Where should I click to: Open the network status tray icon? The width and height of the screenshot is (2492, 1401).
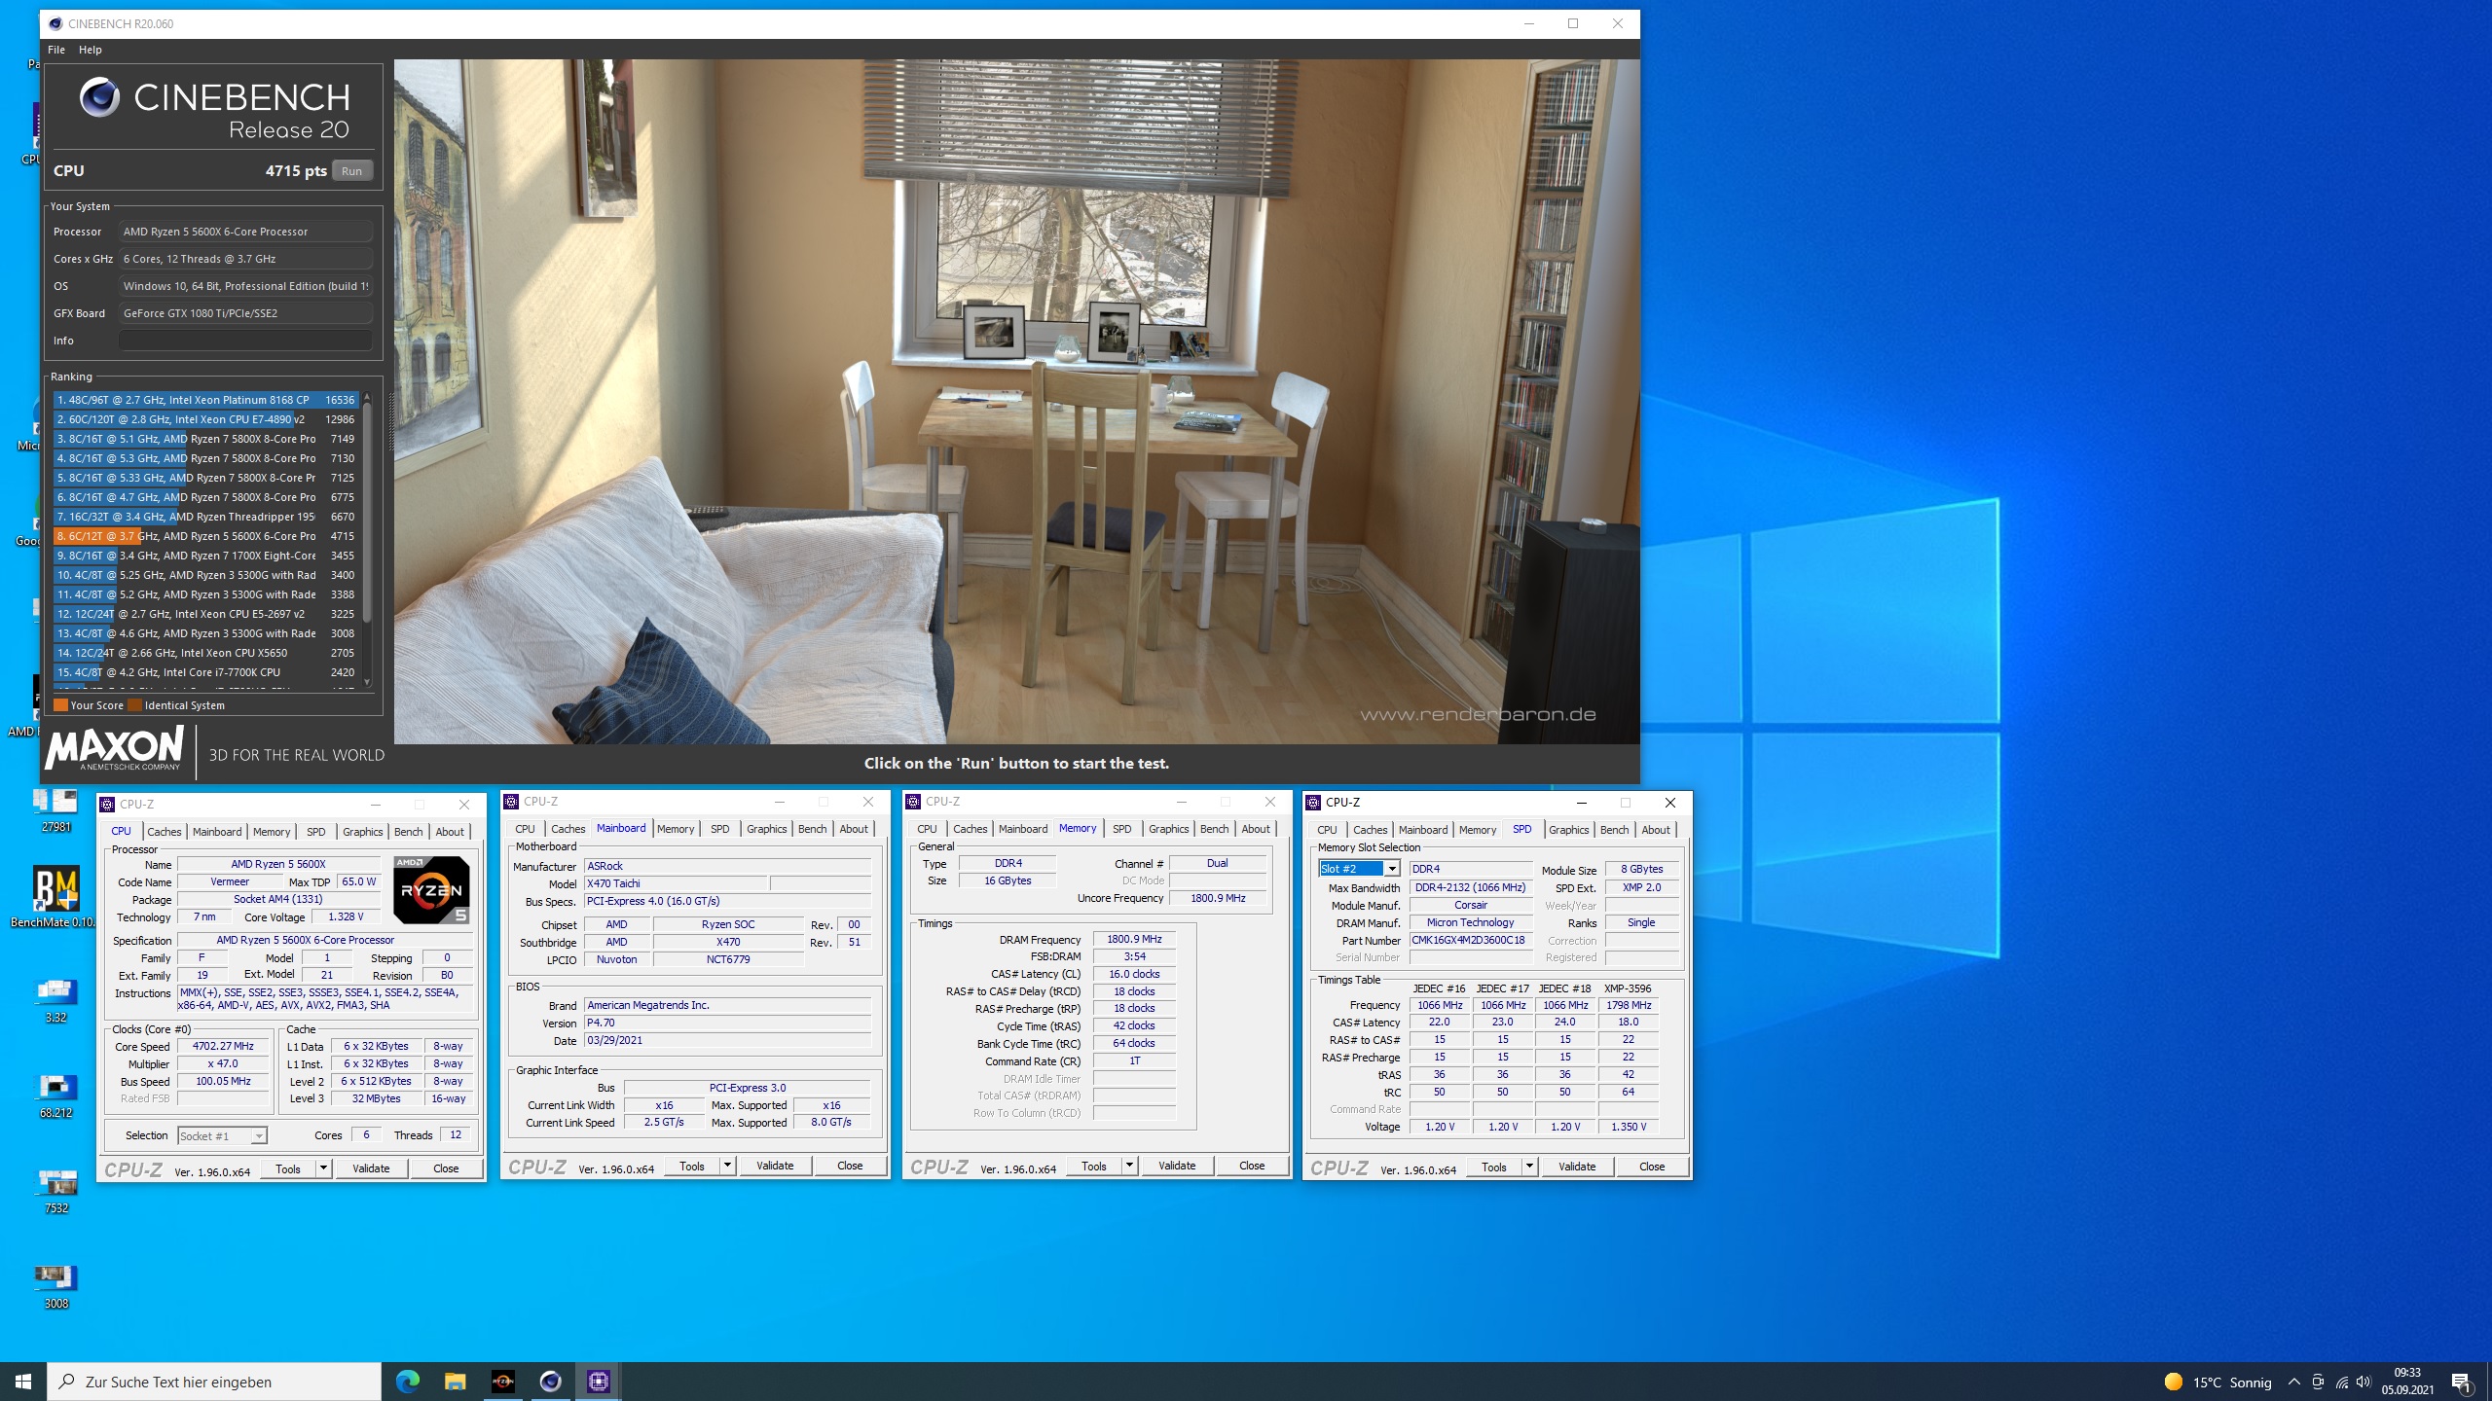coord(2341,1382)
